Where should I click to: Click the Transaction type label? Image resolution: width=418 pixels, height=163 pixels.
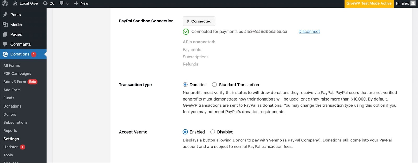(x=135, y=85)
